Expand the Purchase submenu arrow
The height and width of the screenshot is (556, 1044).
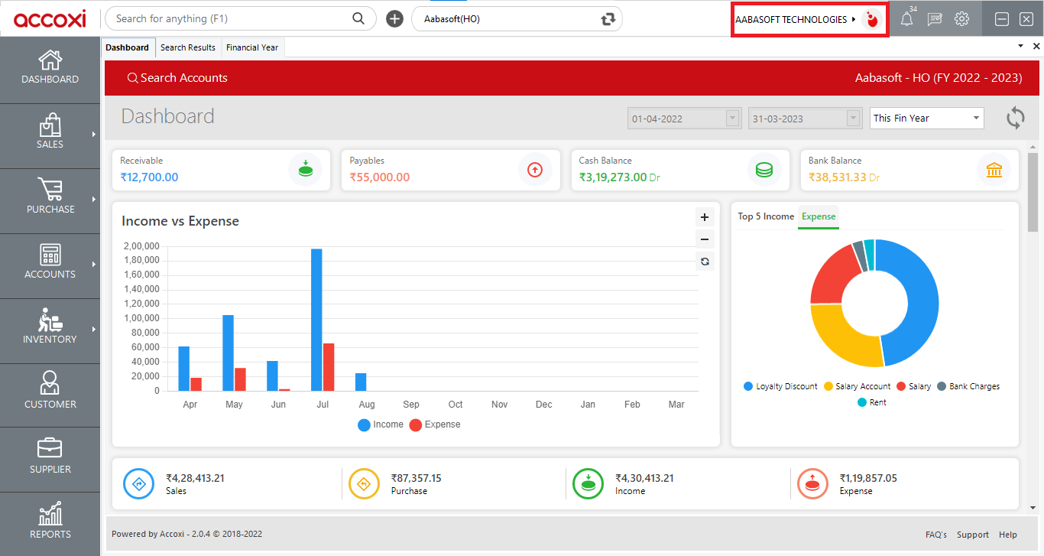(94, 199)
